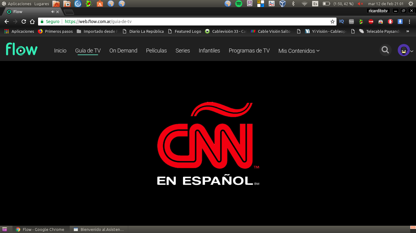View the Seguro site security info

[50, 22]
